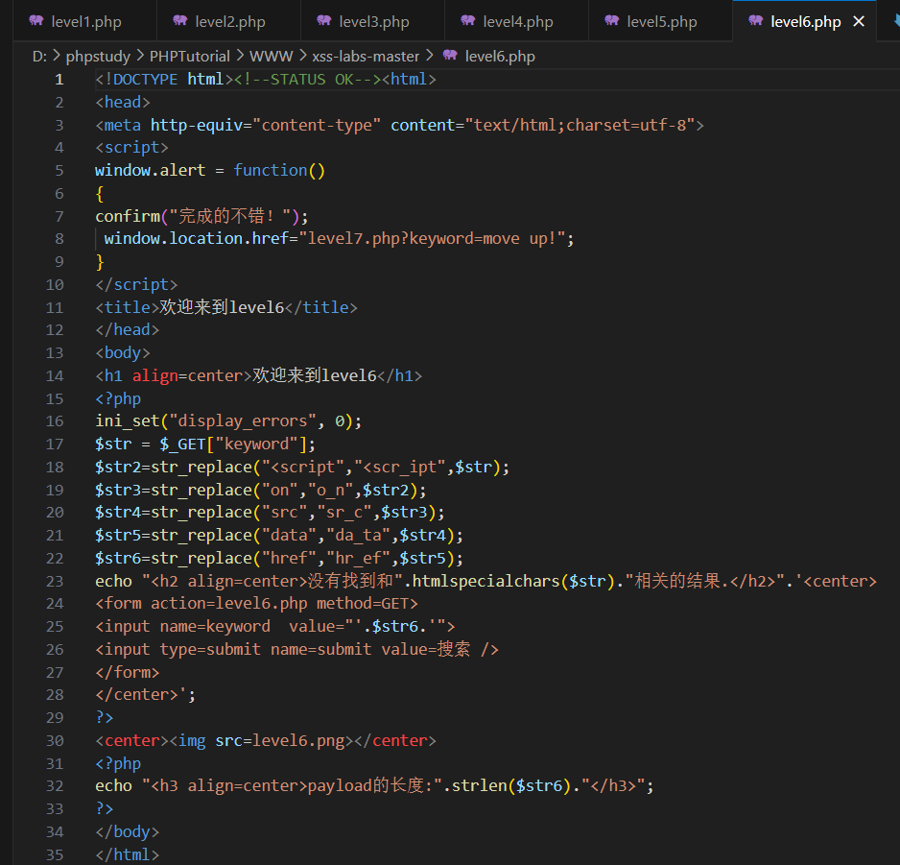This screenshot has height=865, width=900.
Task: Click 'window.alert' on line 5
Action: [151, 171]
